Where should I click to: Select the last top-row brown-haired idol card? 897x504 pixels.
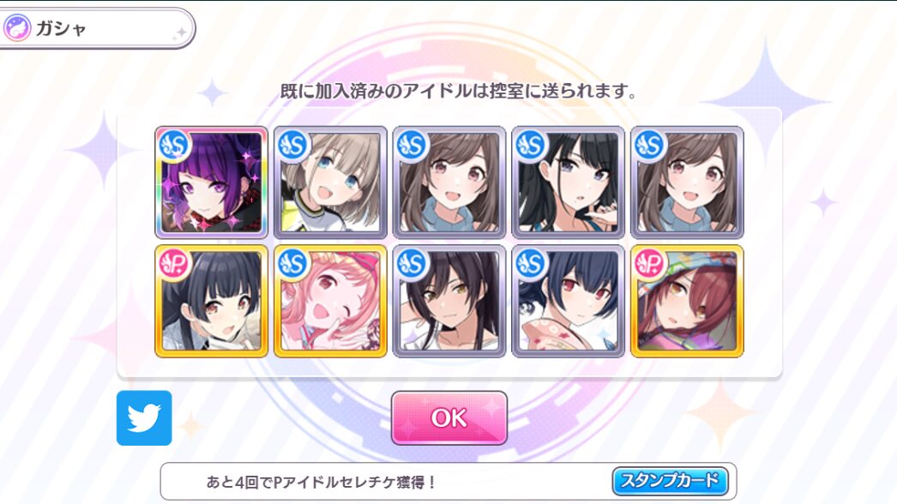pyautogui.click(x=687, y=183)
